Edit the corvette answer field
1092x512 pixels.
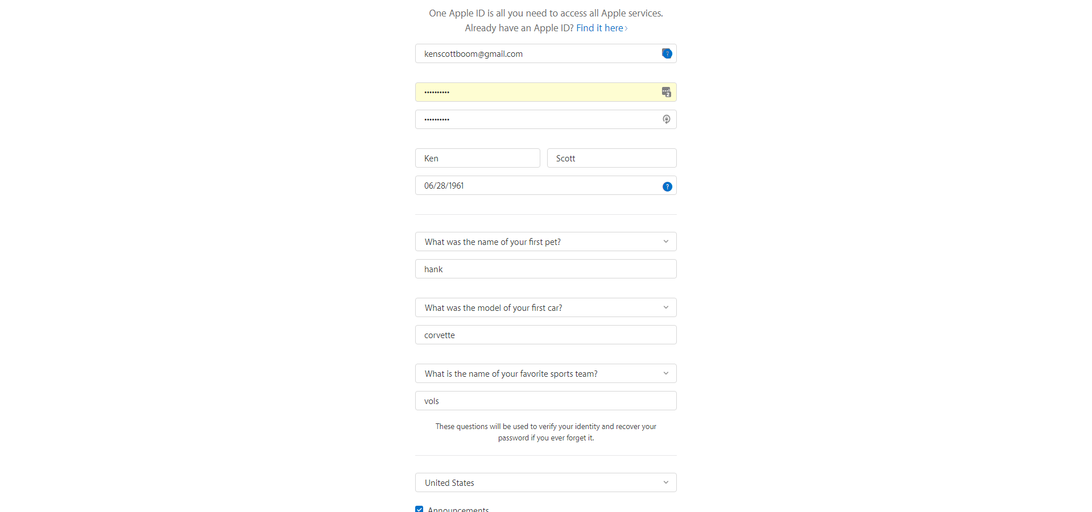[546, 335]
